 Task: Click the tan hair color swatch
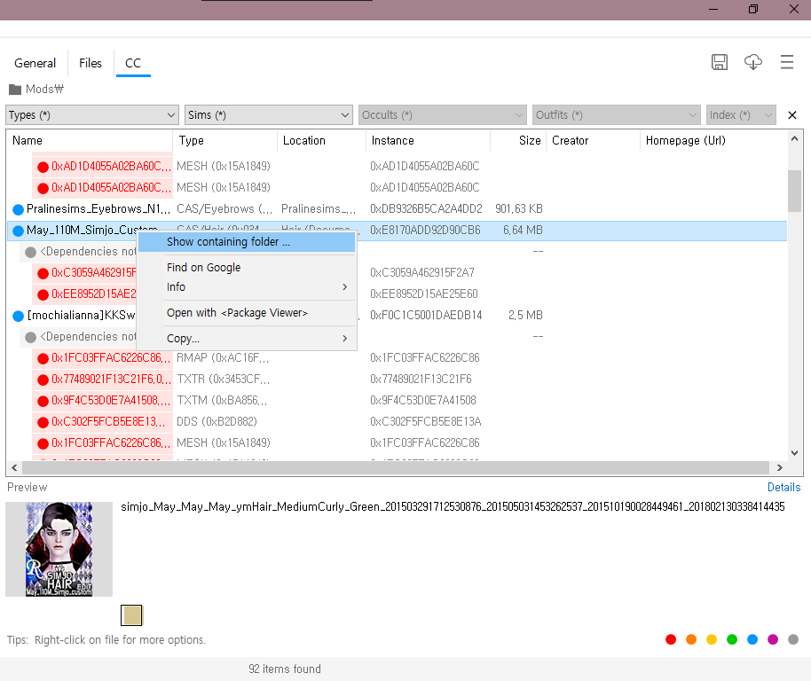coord(131,614)
